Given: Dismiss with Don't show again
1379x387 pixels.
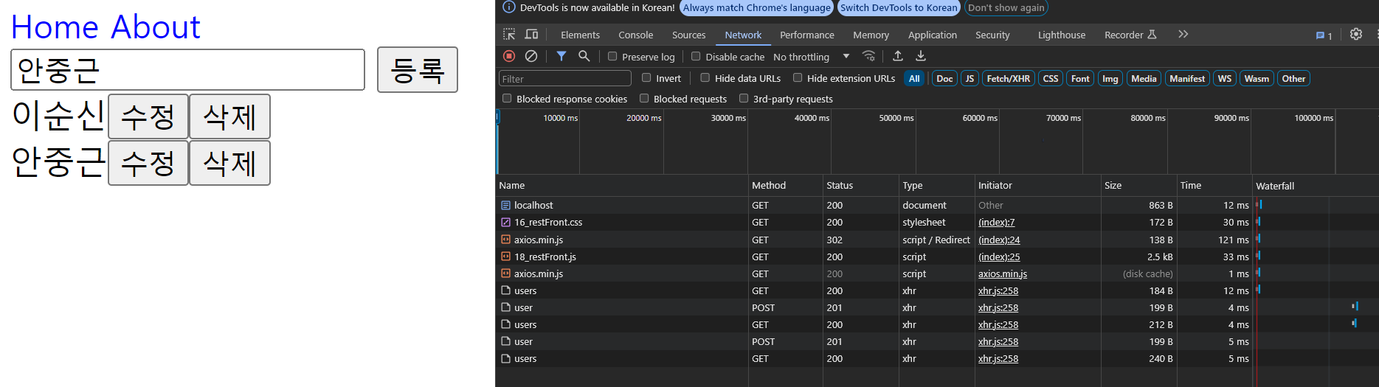Looking at the screenshot, I should click(1006, 8).
